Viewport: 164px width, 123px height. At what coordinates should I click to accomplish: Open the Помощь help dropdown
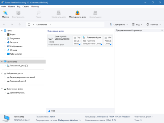pyautogui.click(x=153, y=25)
